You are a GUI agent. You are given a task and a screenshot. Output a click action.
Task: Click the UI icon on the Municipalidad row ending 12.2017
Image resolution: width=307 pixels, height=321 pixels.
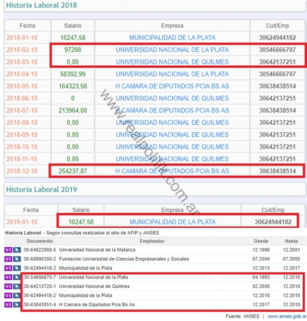tap(8, 268)
